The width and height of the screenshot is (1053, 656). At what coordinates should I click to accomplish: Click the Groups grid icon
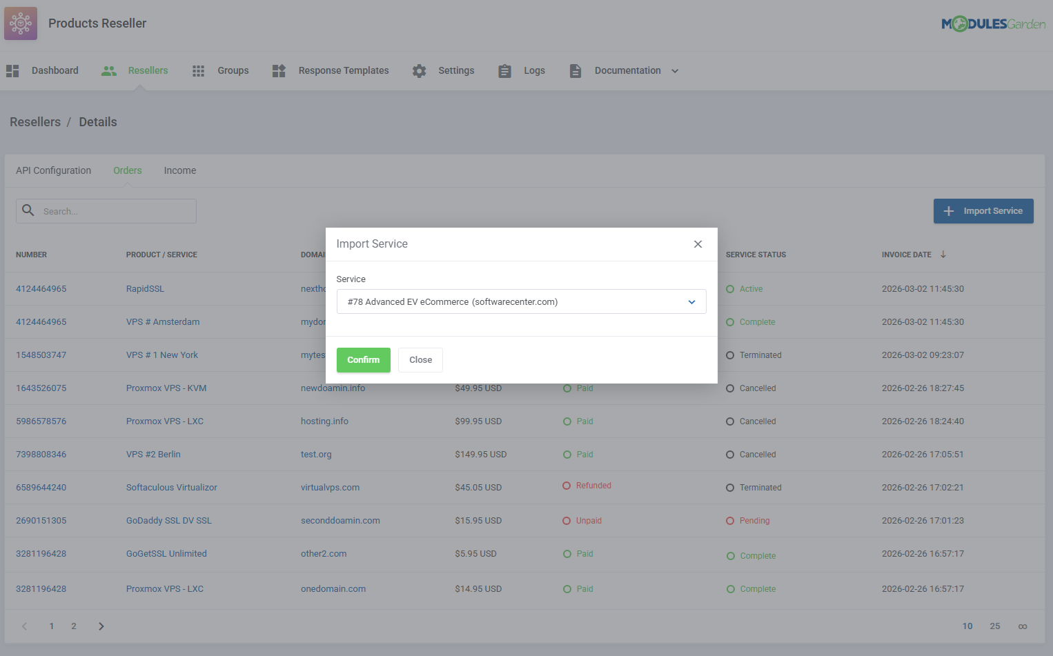coord(198,70)
